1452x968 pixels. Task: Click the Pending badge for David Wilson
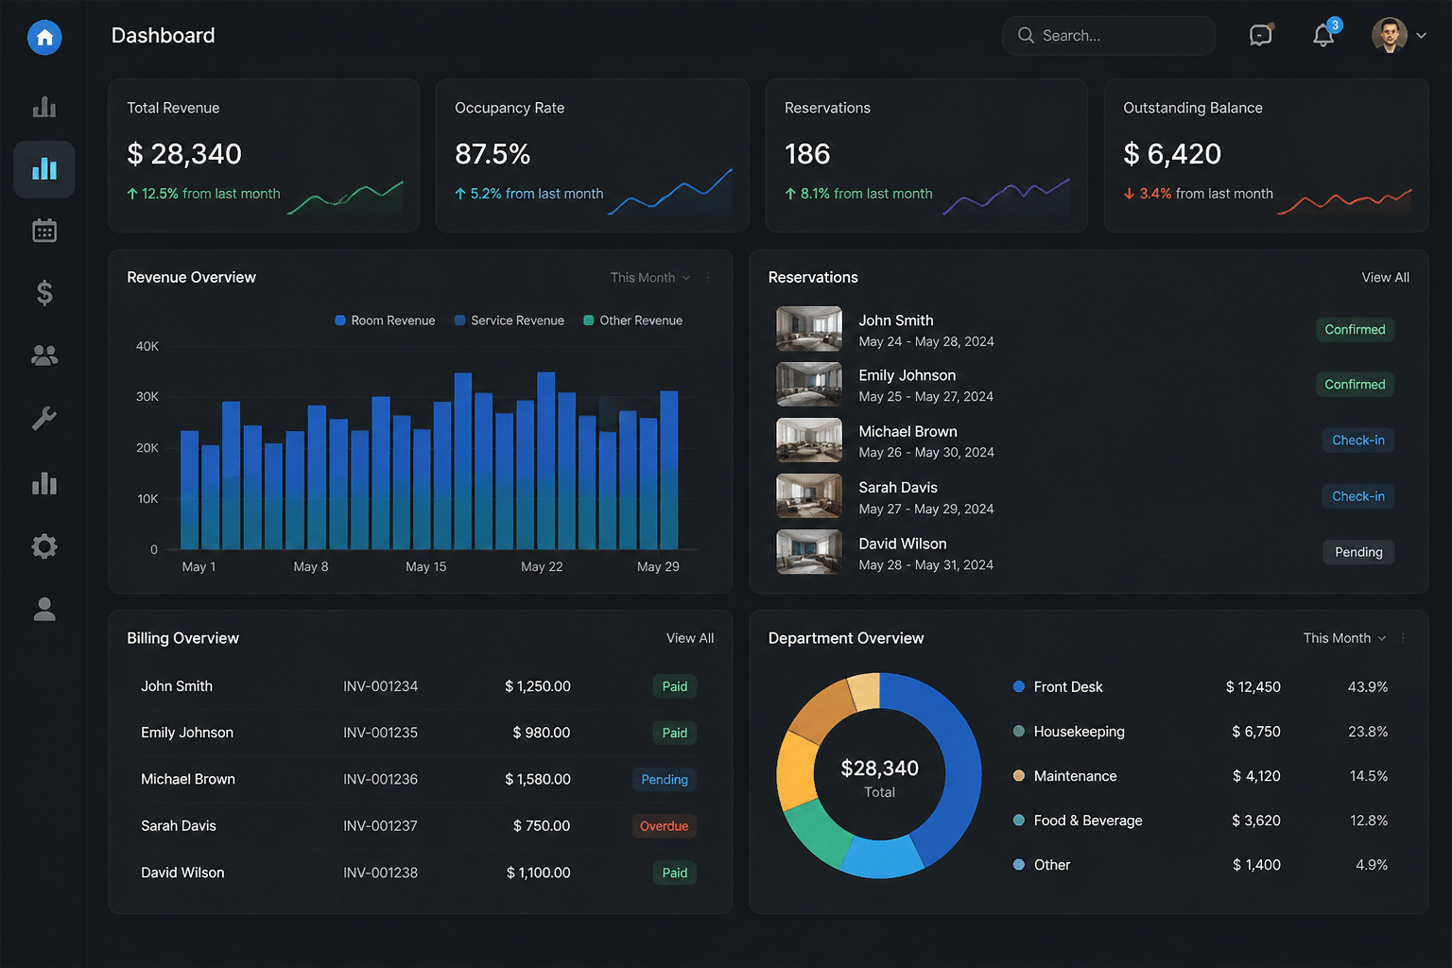[1358, 552]
